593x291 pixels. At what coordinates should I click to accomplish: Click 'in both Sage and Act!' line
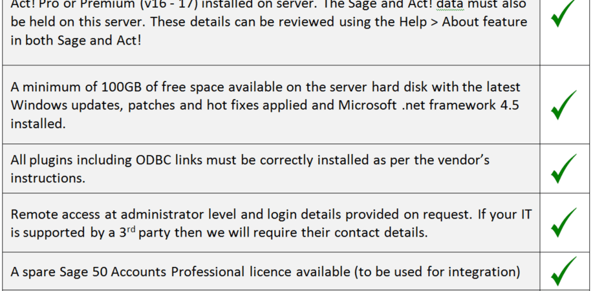click(x=76, y=40)
